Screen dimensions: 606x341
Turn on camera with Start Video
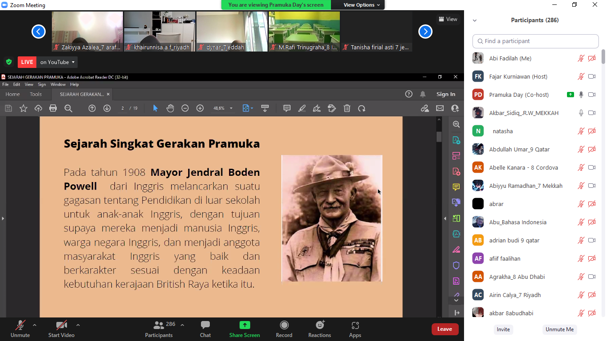click(x=61, y=329)
